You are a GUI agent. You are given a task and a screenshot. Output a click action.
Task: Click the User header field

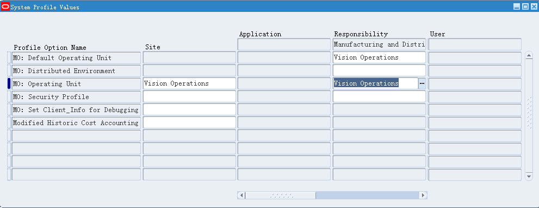(475, 44)
